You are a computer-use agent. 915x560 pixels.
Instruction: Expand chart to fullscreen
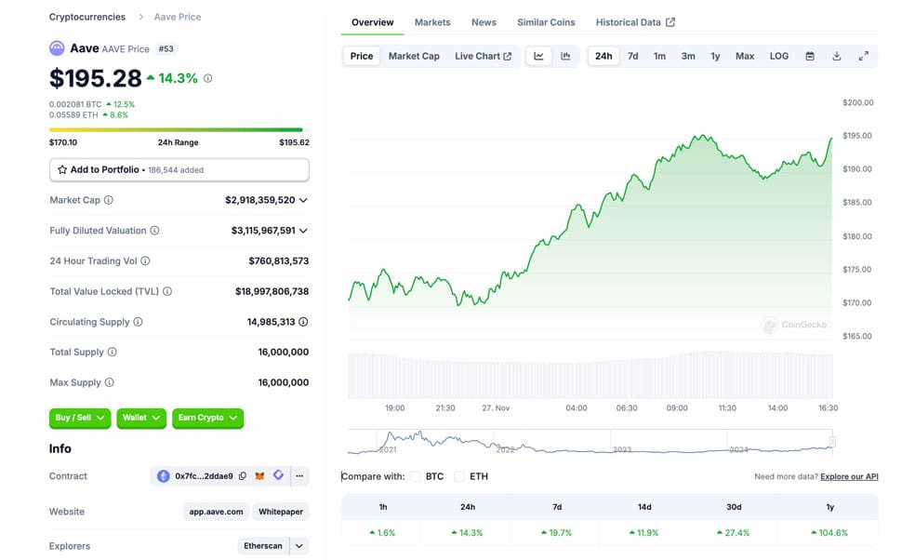pos(864,56)
